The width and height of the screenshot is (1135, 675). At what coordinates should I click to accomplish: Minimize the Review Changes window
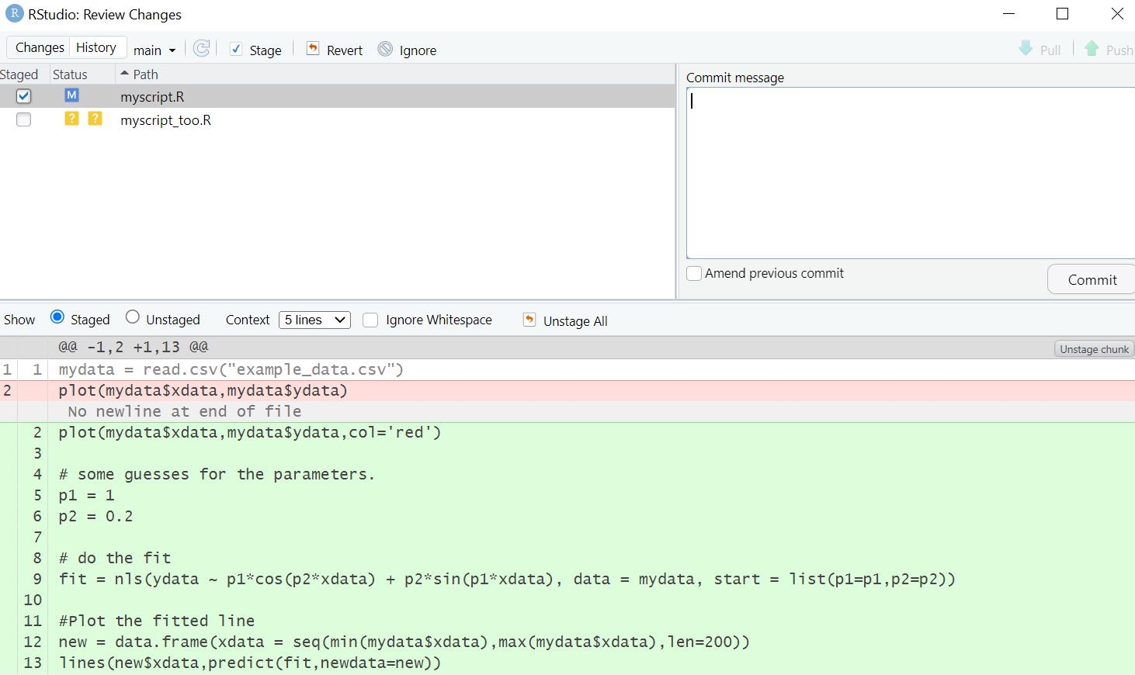click(x=1008, y=13)
